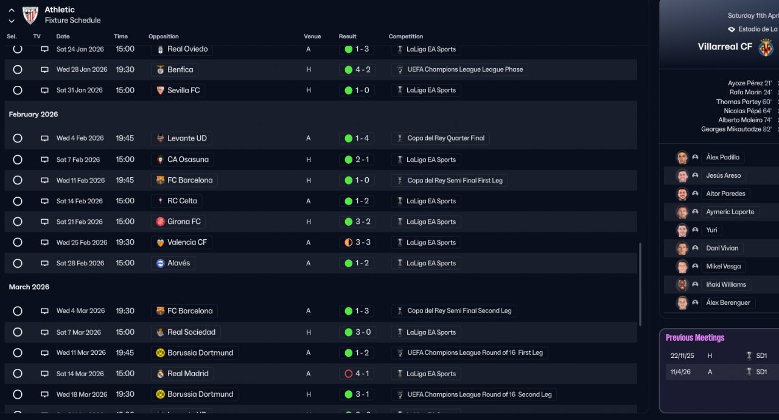Click the Athletic club crest in header

30,15
